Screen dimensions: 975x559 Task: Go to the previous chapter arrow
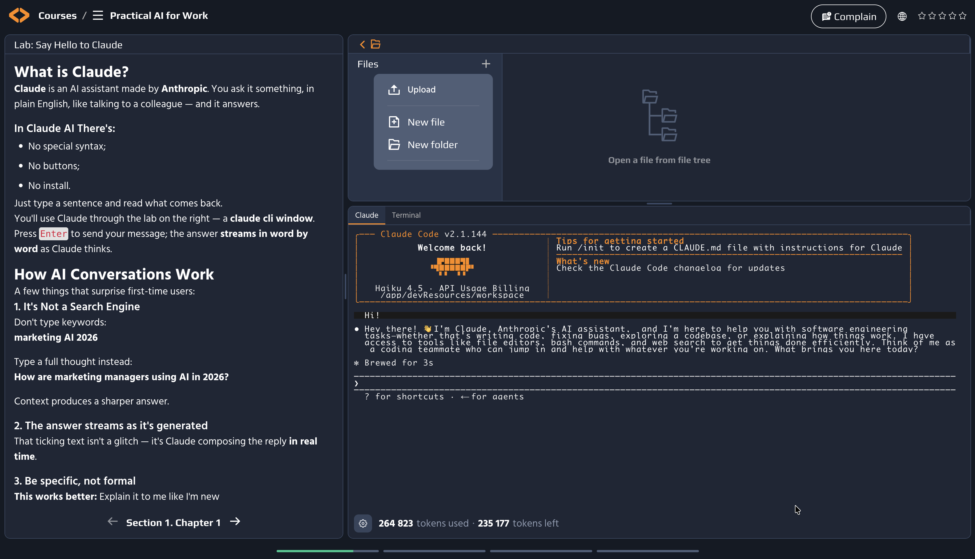click(x=113, y=522)
